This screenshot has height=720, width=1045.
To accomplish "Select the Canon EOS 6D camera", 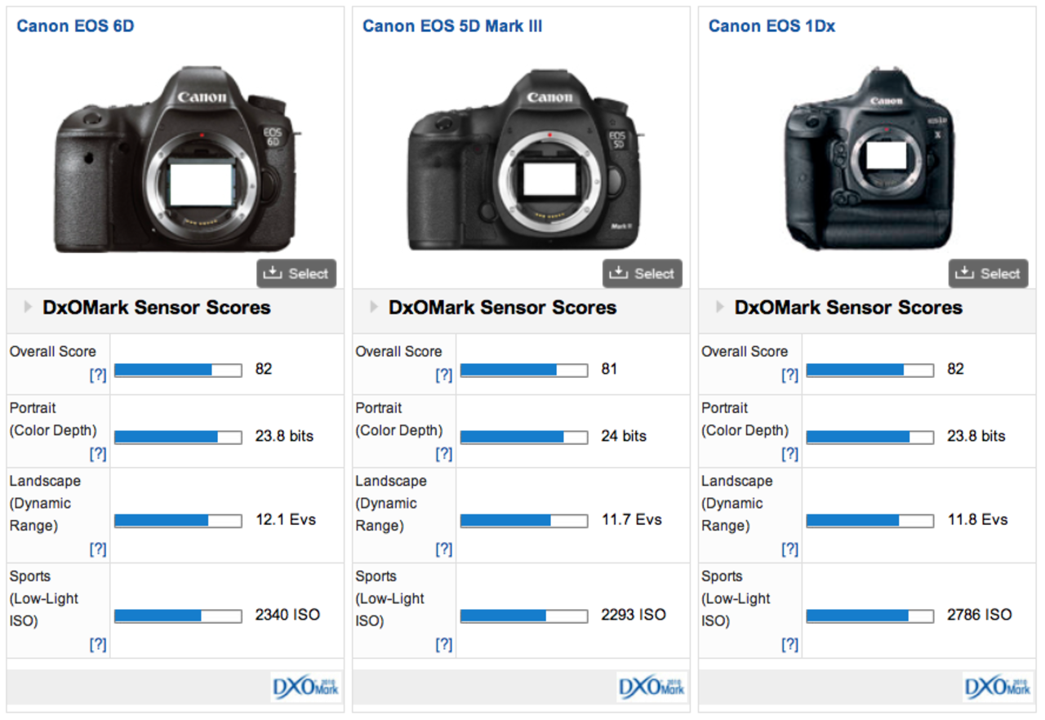I will [x=296, y=273].
